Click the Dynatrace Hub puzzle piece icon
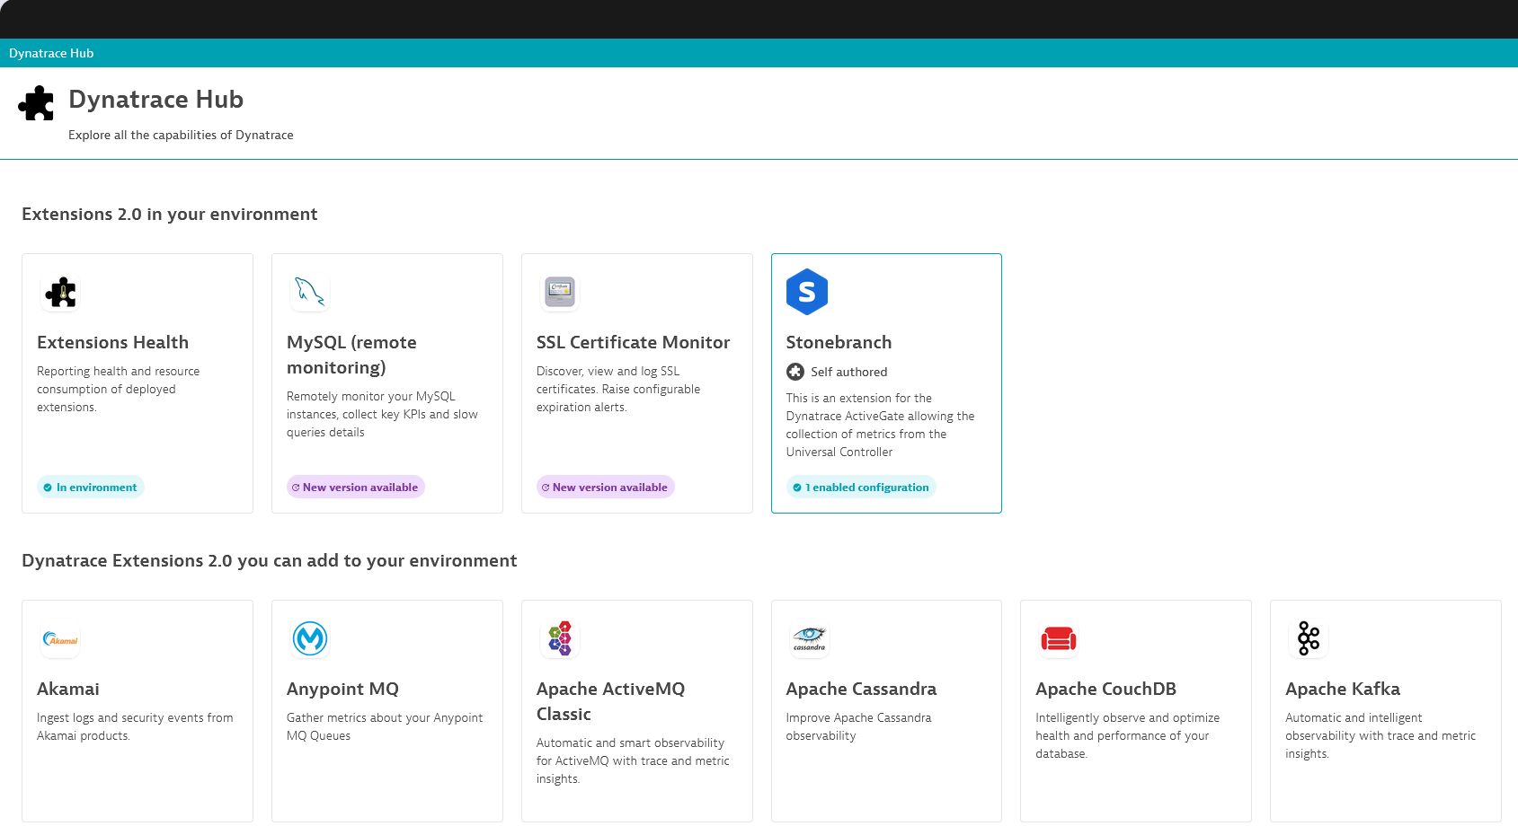This screenshot has width=1518, height=826. pos(36,103)
